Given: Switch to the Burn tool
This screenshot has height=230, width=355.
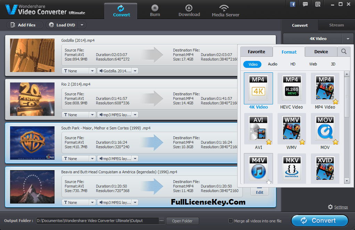Looking at the screenshot, I should pos(155,10).
